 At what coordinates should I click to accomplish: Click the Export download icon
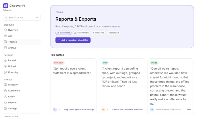5,97
